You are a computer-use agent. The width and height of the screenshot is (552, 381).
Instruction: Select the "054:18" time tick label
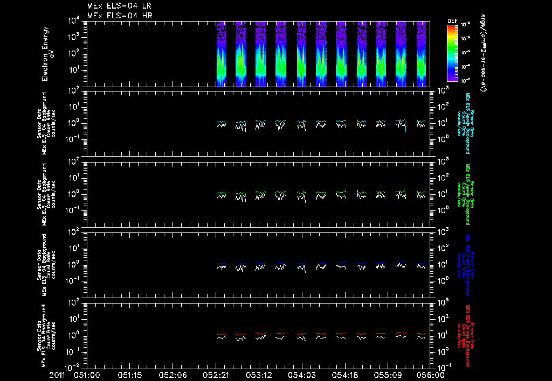(x=344, y=375)
